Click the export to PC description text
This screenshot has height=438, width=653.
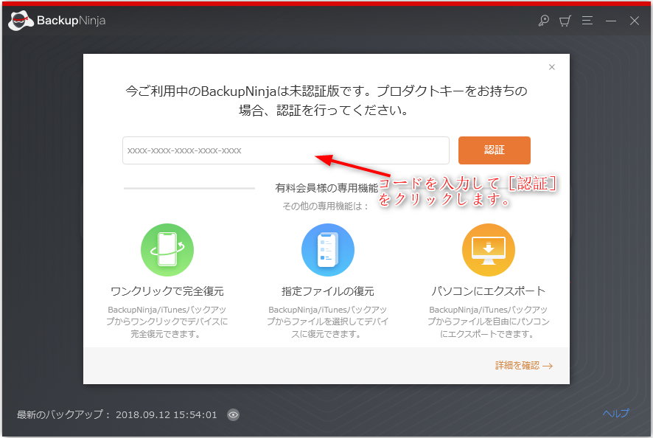pos(489,321)
